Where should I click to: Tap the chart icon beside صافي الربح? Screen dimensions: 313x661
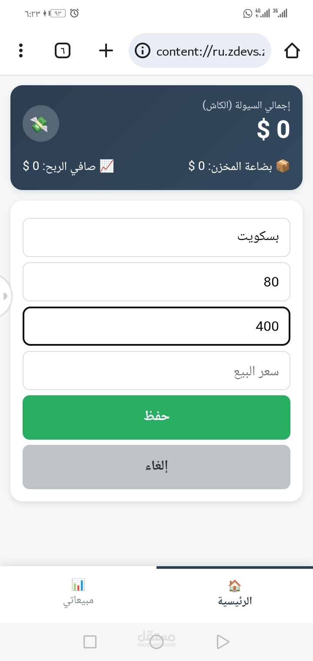(x=107, y=166)
